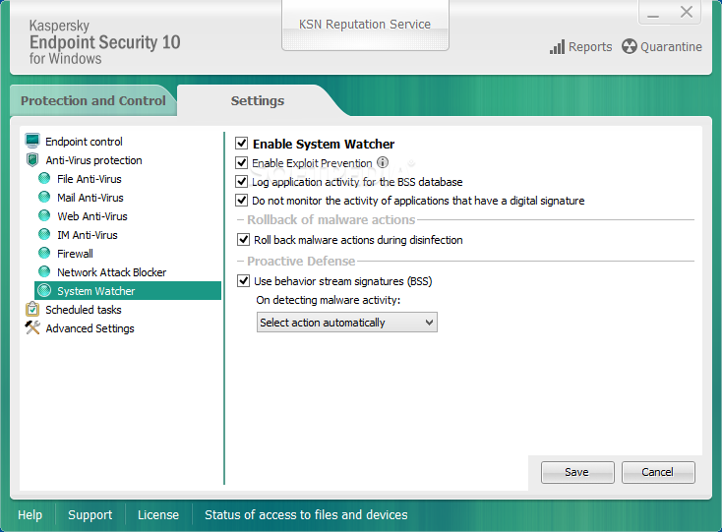
Task: Open the Support link
Action: pos(90,514)
